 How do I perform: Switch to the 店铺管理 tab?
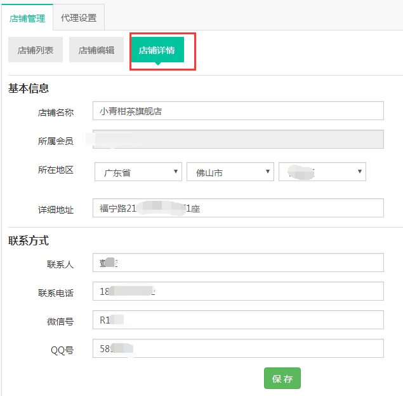tap(27, 18)
